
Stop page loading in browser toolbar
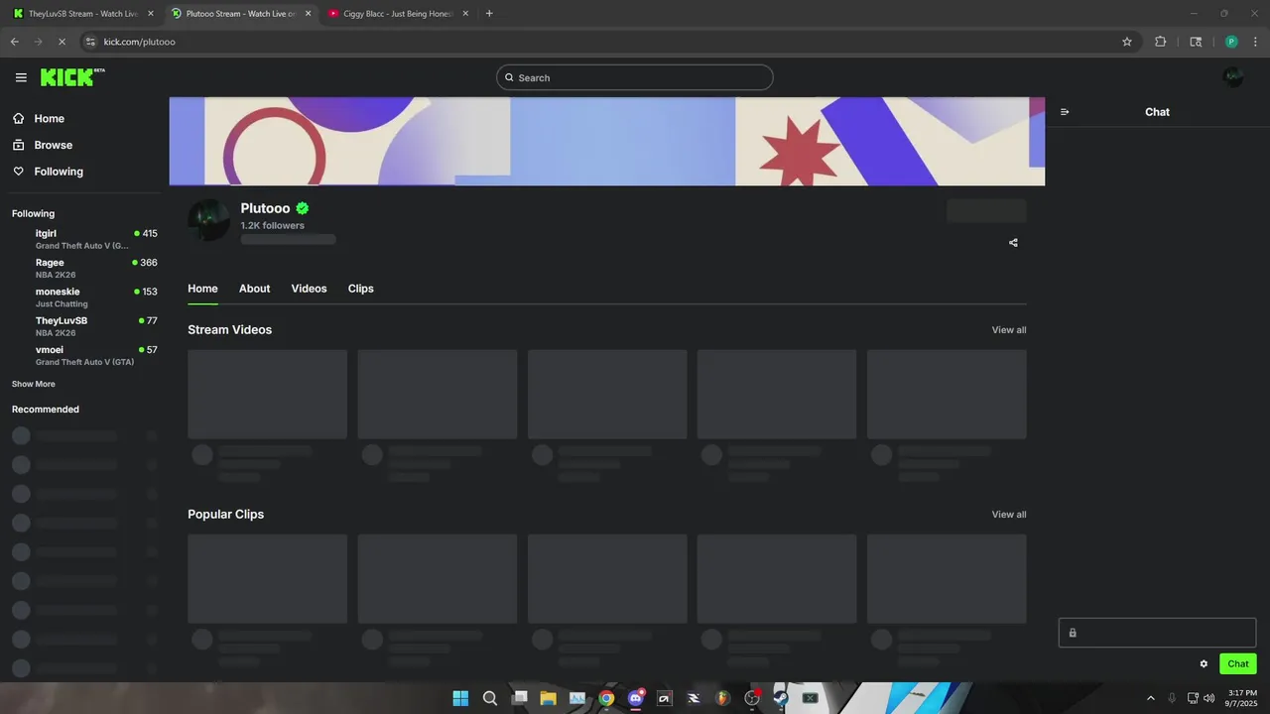pos(62,42)
